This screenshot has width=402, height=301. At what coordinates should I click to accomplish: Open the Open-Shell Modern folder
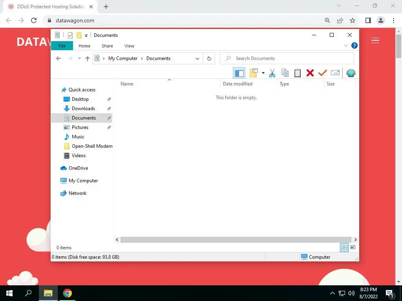92,146
